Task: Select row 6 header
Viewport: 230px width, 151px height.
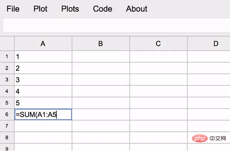Action: pos(7,114)
